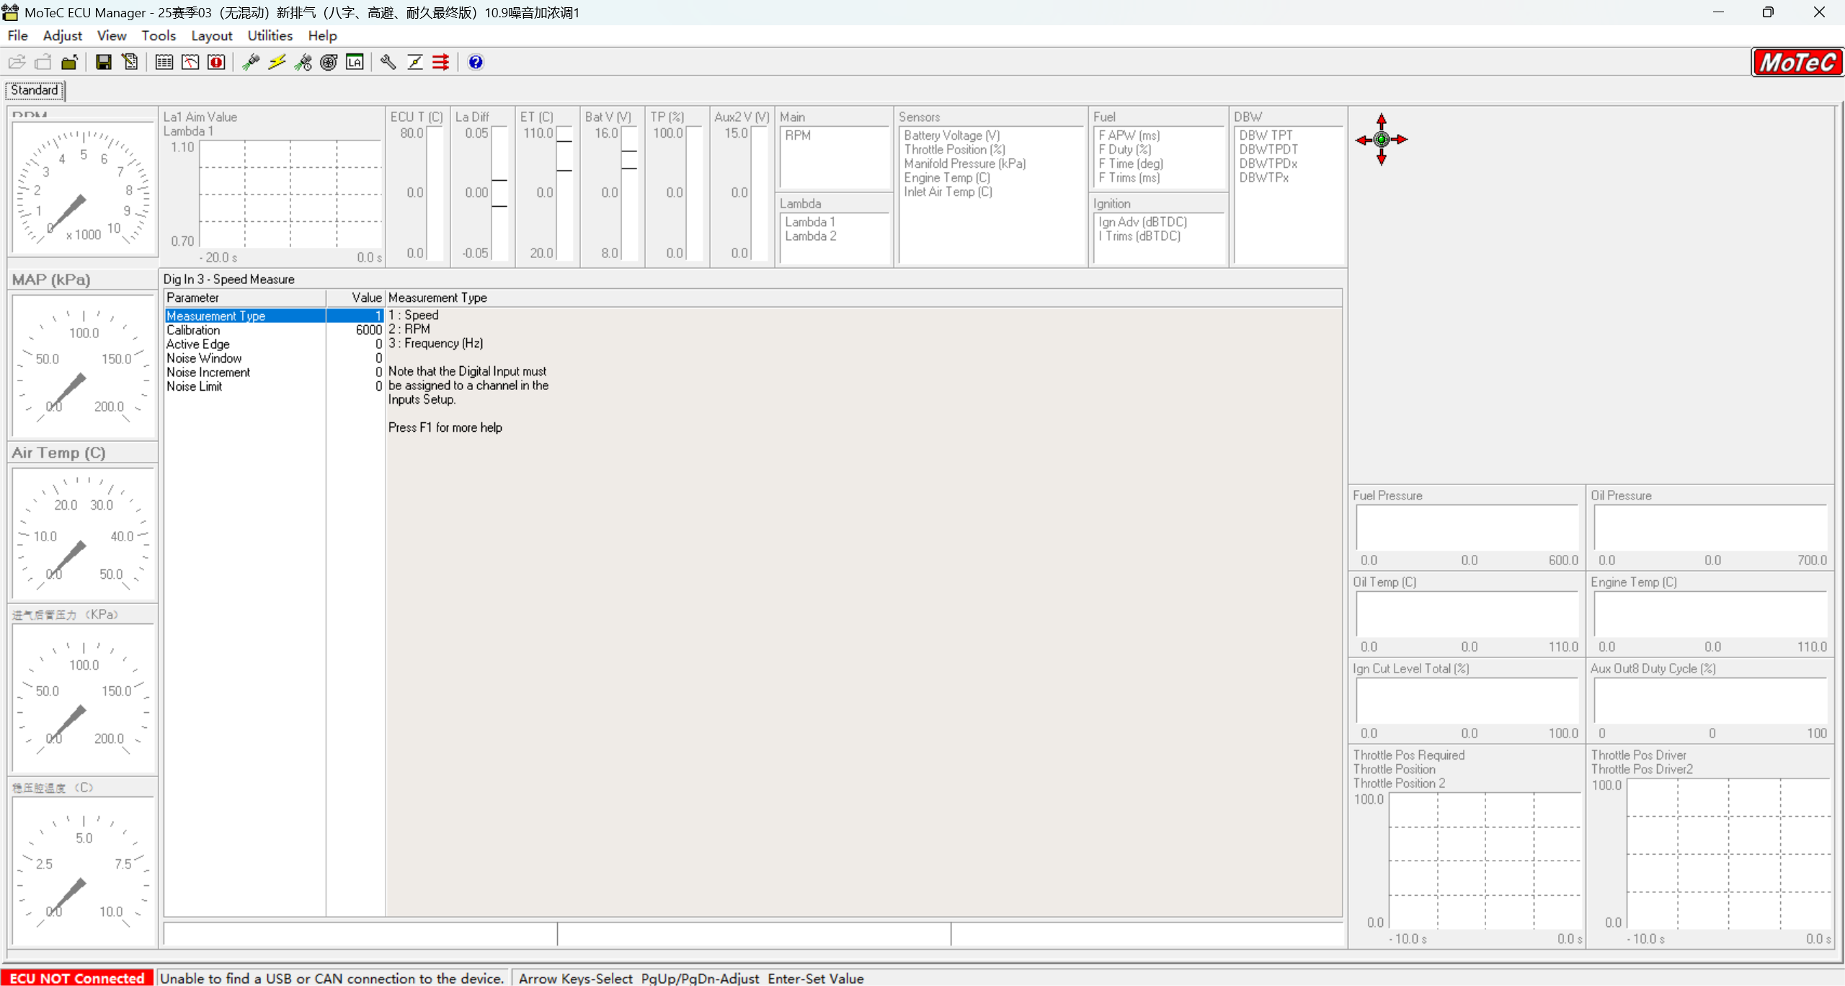Viewport: 1845px width, 986px height.
Task: Click the turbo boost control icon
Action: (x=329, y=62)
